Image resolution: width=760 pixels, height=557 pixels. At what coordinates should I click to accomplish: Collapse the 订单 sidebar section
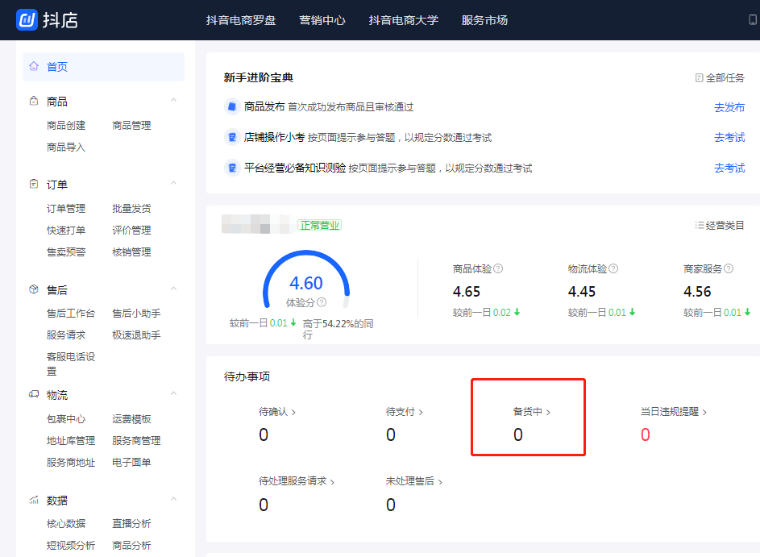173,183
